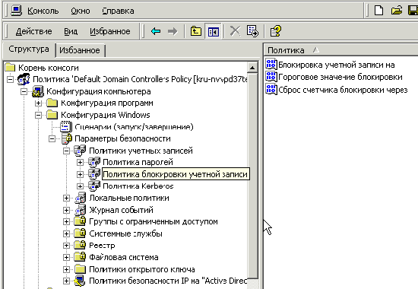The width and height of the screenshot is (418, 289).
Task: Expand Системные службы node
Action: coord(66,233)
